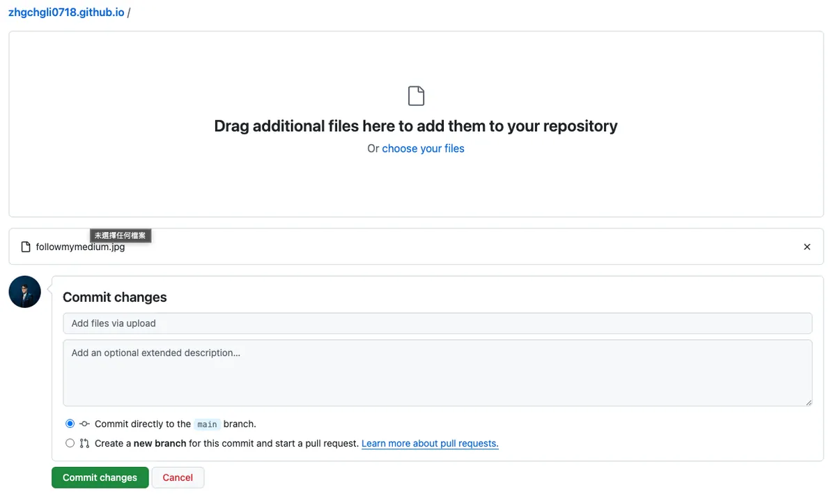Screen dimensions: 836x501
Task: Open 'Learn more about pull requests' link
Action: click(430, 443)
